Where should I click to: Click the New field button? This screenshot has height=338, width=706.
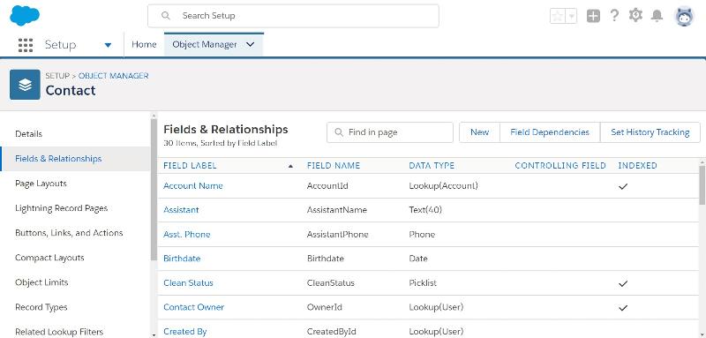479,132
